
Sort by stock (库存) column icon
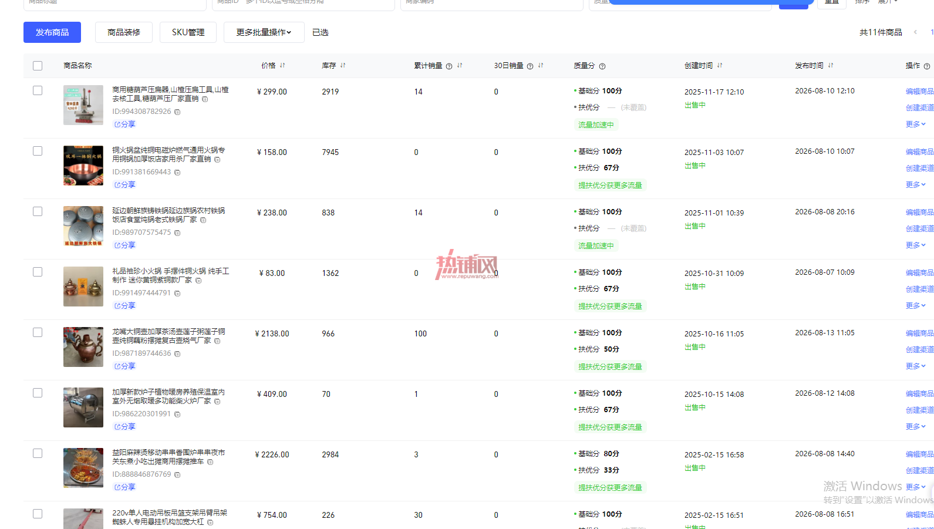(x=343, y=65)
